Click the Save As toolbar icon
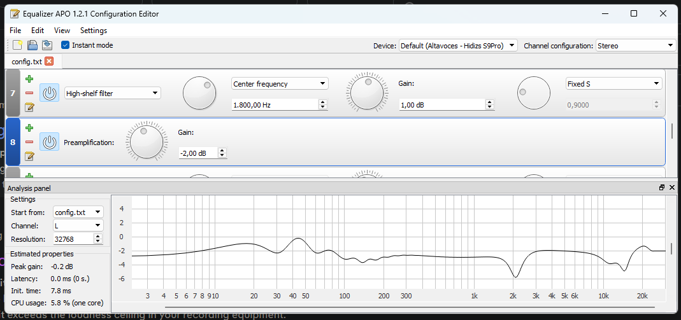This screenshot has width=681, height=320. [x=47, y=45]
